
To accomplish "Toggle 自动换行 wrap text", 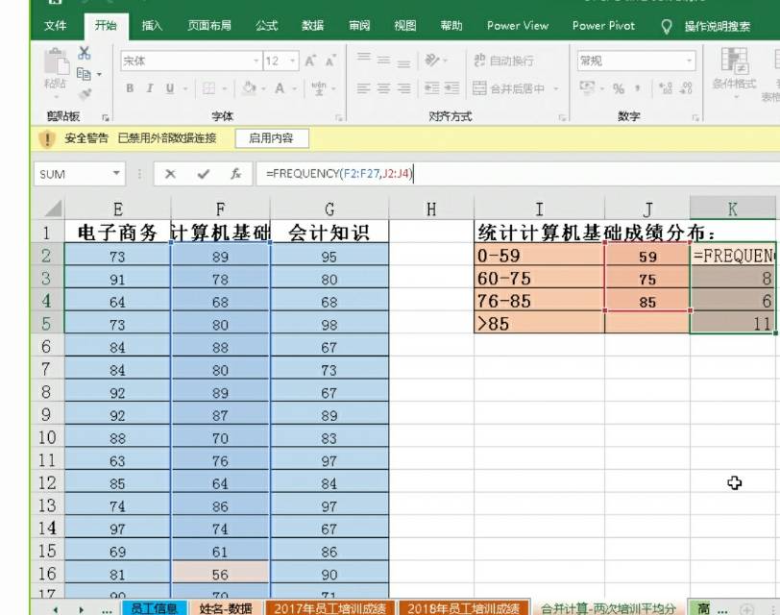I will coord(503,61).
